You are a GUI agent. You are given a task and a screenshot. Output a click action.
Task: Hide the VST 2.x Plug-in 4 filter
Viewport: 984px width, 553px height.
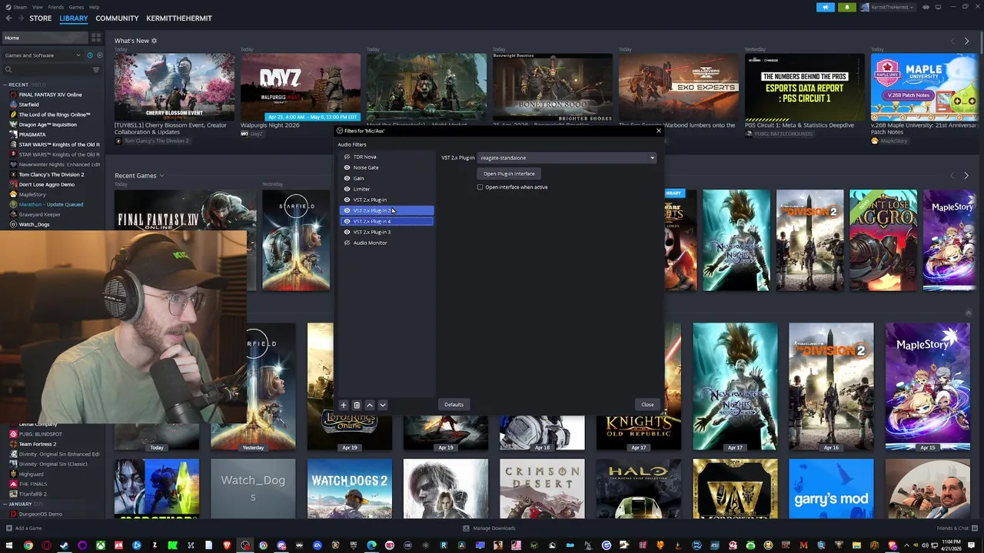347,221
